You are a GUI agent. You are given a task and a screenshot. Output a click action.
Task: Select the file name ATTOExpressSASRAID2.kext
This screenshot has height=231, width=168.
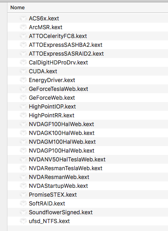pyautogui.click(x=66, y=54)
